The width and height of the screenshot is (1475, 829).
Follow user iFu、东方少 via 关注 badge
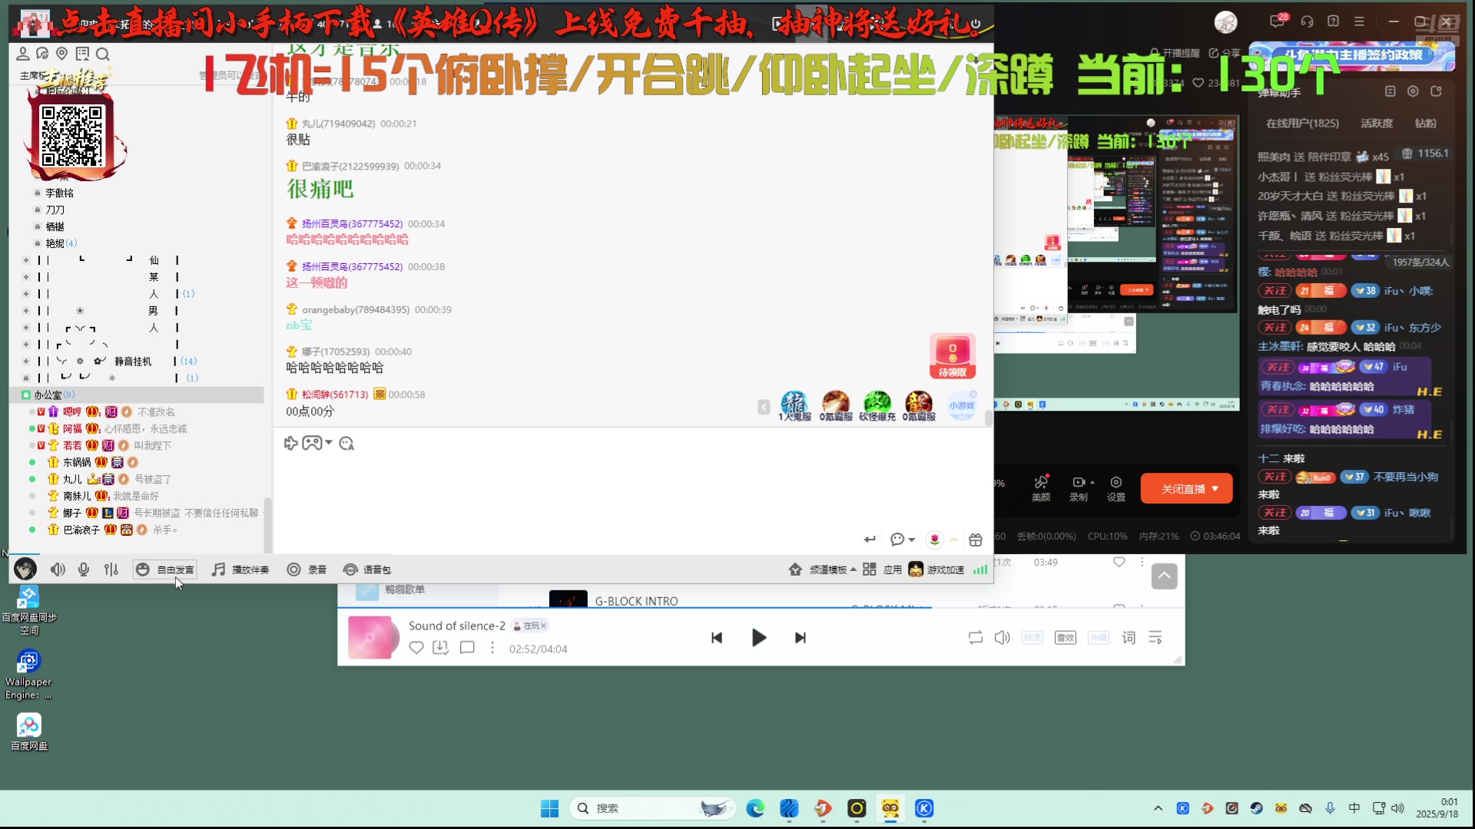tap(1275, 328)
